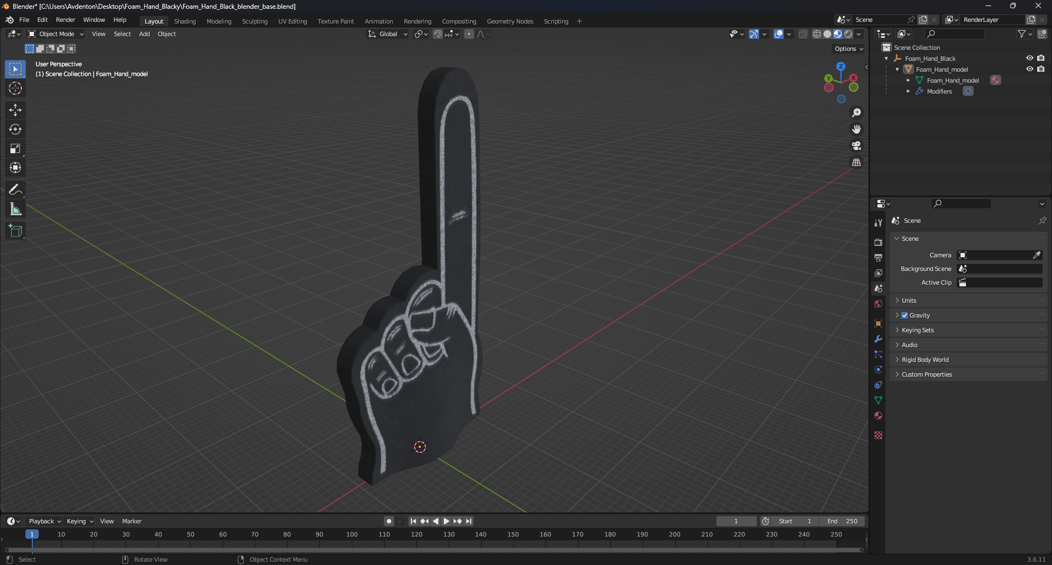Viewport: 1052px width, 565px height.
Task: Activate the Transform tool
Action: (x=15, y=168)
